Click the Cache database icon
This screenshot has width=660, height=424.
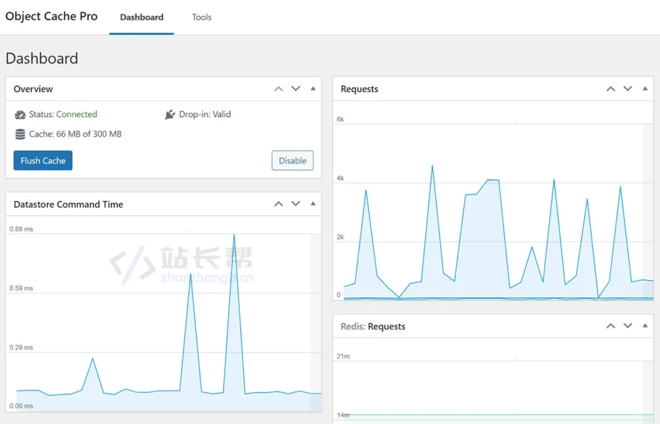19,135
